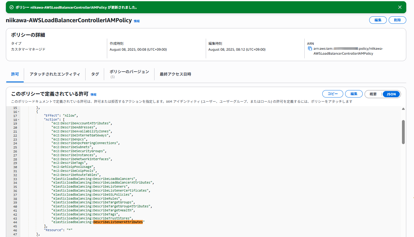The width and height of the screenshot is (414, 237).
Task: Open the 許可 tab
Action: [x=15, y=74]
